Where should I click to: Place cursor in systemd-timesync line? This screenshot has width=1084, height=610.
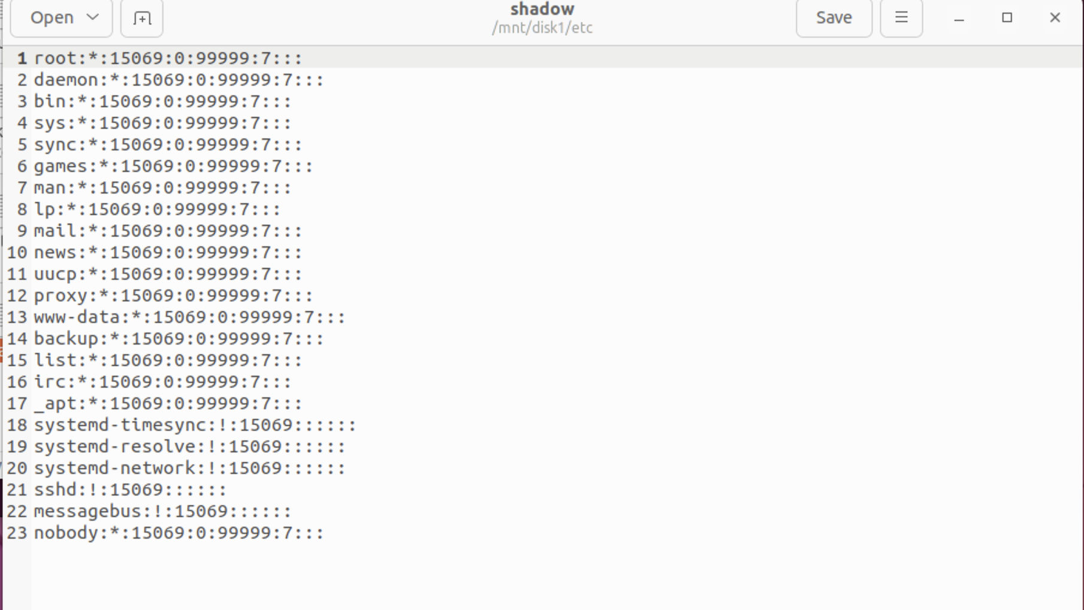(195, 425)
